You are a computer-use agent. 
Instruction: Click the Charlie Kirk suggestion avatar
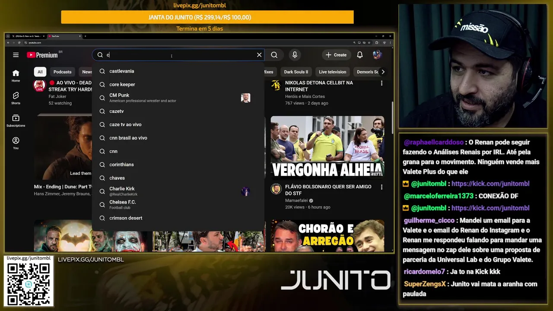click(x=245, y=191)
